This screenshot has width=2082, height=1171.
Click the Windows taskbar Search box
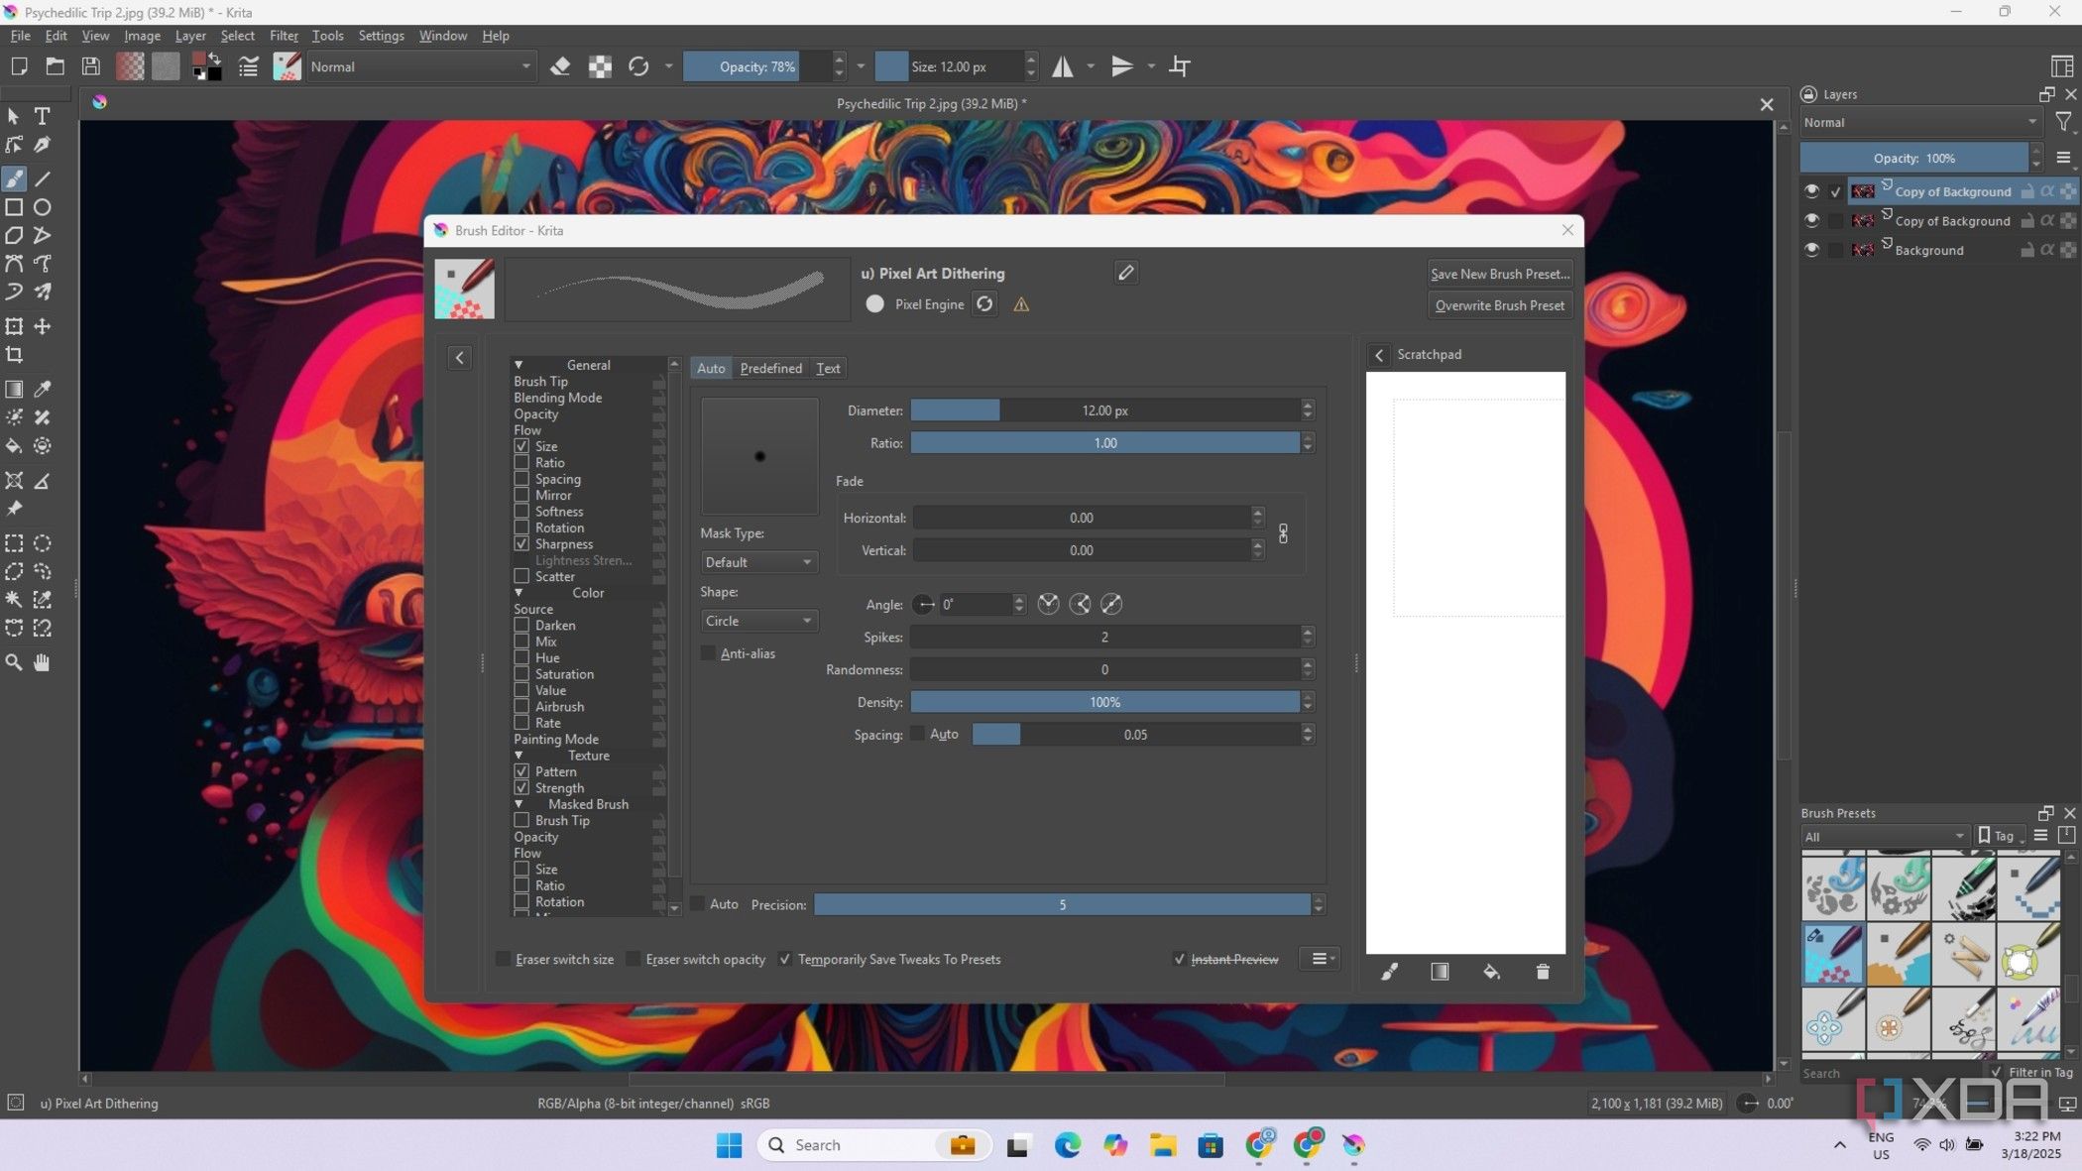coord(853,1144)
